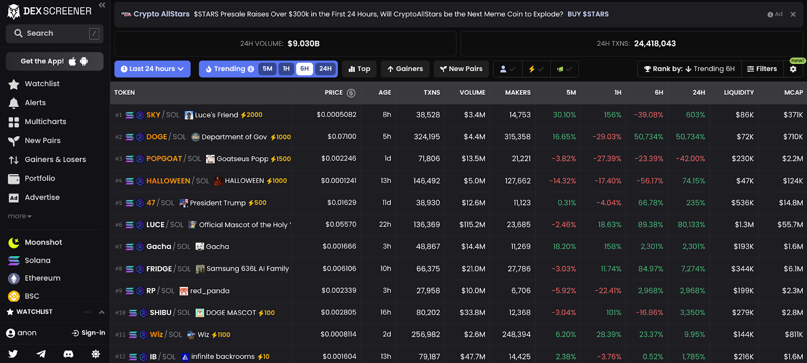Click the Android app download icon

[84, 61]
